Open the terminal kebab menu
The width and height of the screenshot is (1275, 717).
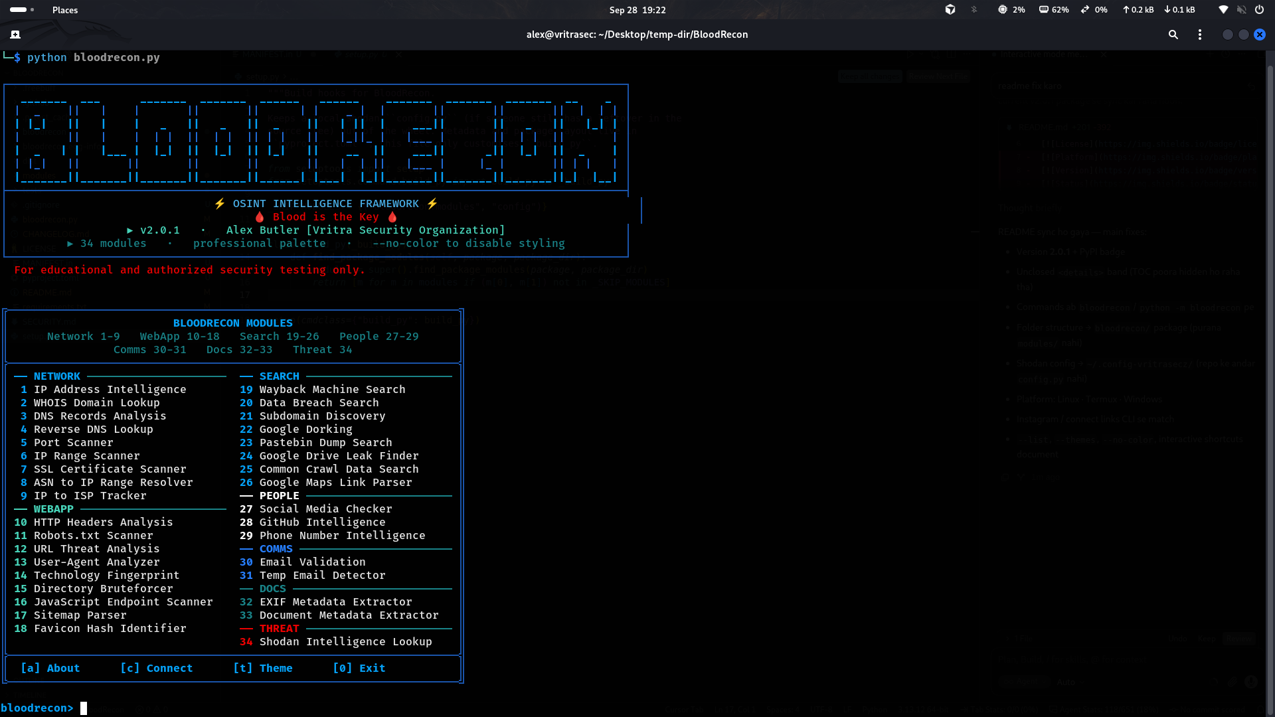1200,35
